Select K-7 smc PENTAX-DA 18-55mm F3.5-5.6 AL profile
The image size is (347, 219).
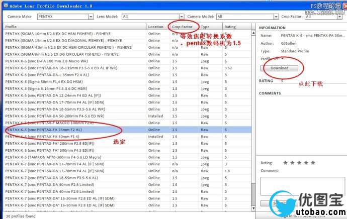[x=127, y=178]
